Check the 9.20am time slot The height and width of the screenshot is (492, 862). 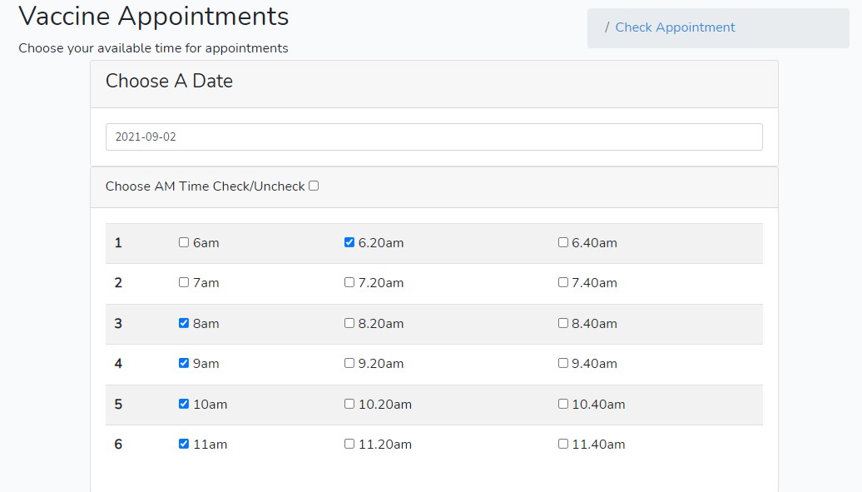[349, 364]
